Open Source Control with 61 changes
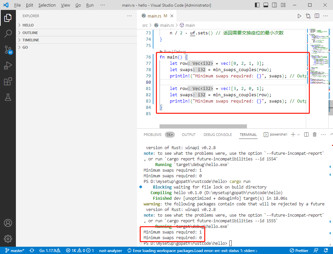 coord(8,50)
